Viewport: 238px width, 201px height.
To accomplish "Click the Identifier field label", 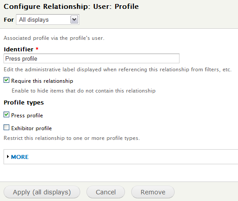I will click(x=19, y=49).
